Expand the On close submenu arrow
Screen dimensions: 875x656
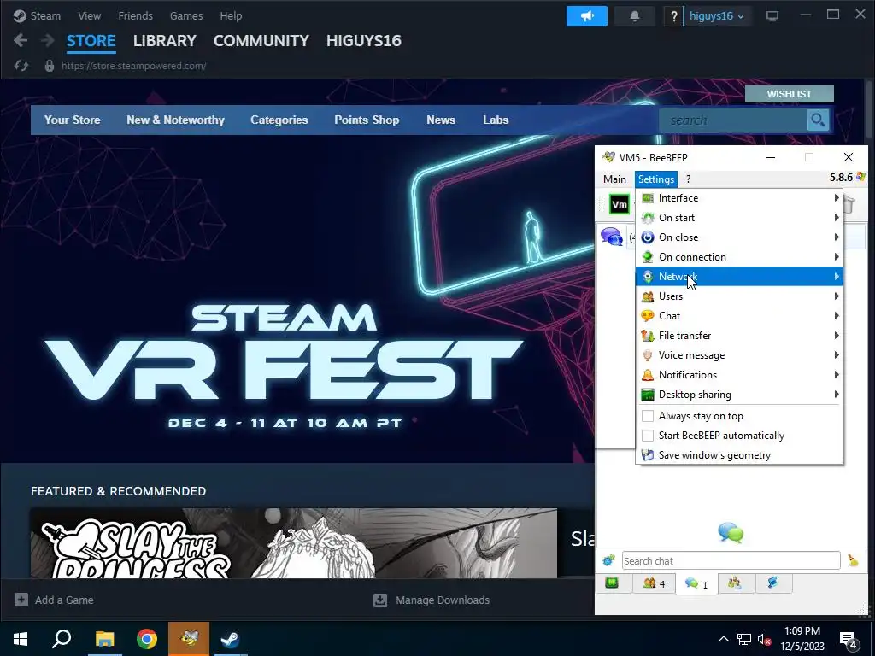tap(836, 237)
